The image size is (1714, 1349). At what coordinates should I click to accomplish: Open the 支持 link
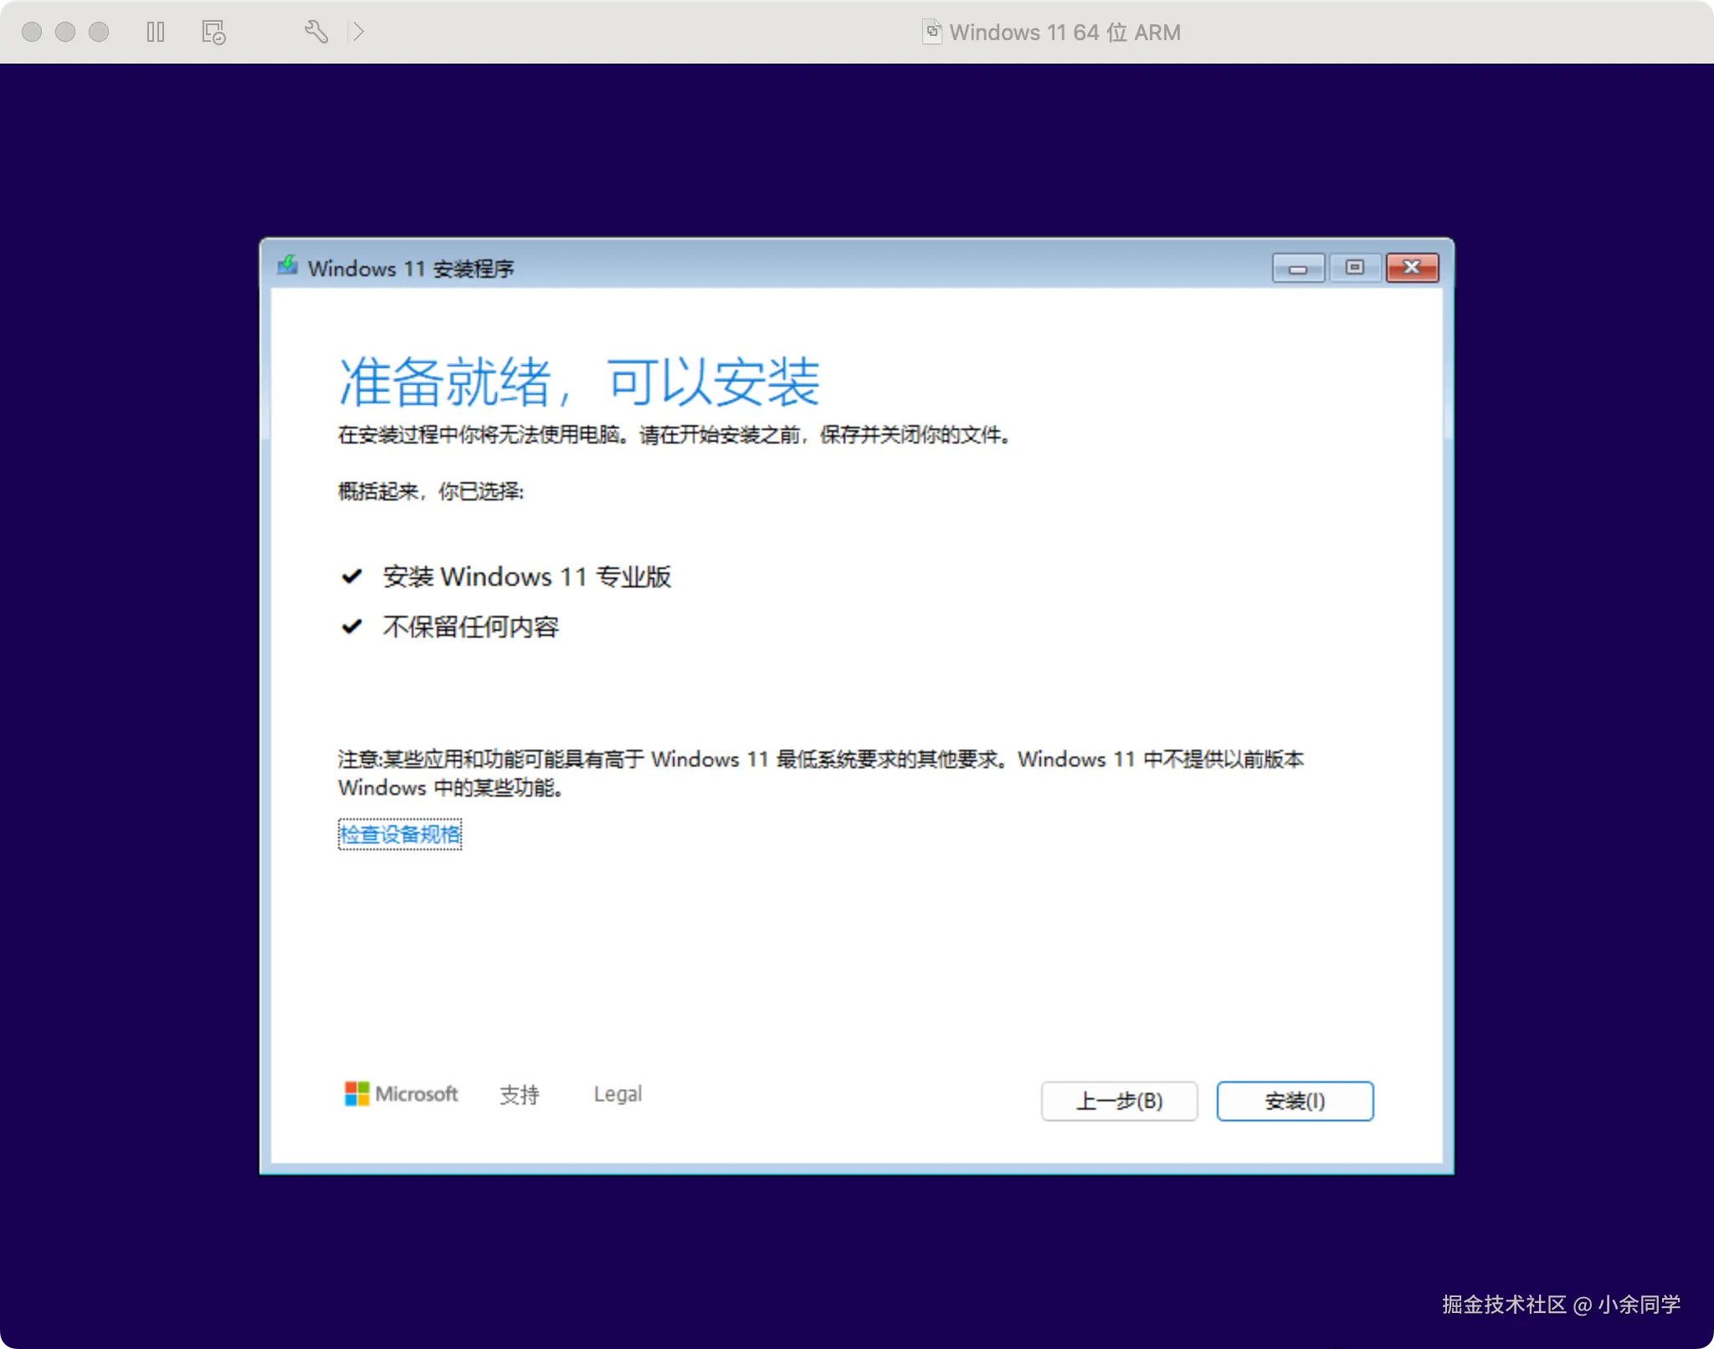tap(519, 1094)
